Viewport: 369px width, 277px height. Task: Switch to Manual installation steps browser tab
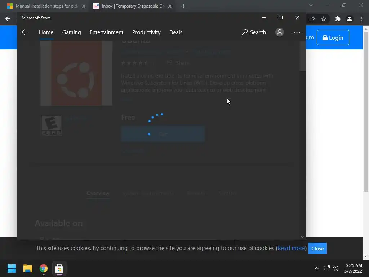coord(46,6)
